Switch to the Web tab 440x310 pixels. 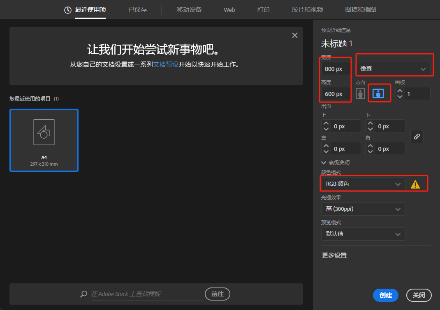click(229, 10)
